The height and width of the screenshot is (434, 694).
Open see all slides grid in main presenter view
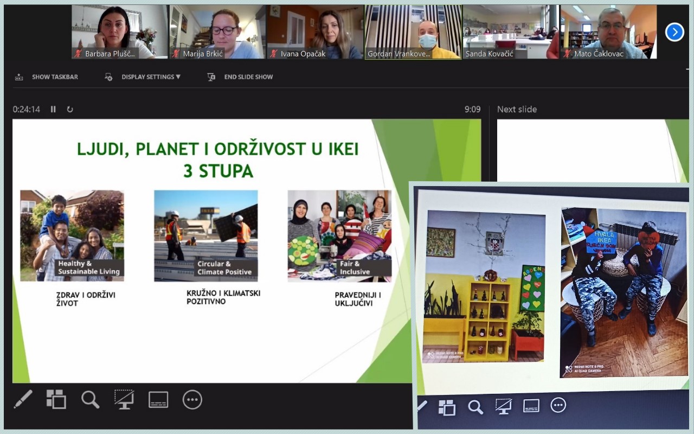pyautogui.click(x=56, y=399)
